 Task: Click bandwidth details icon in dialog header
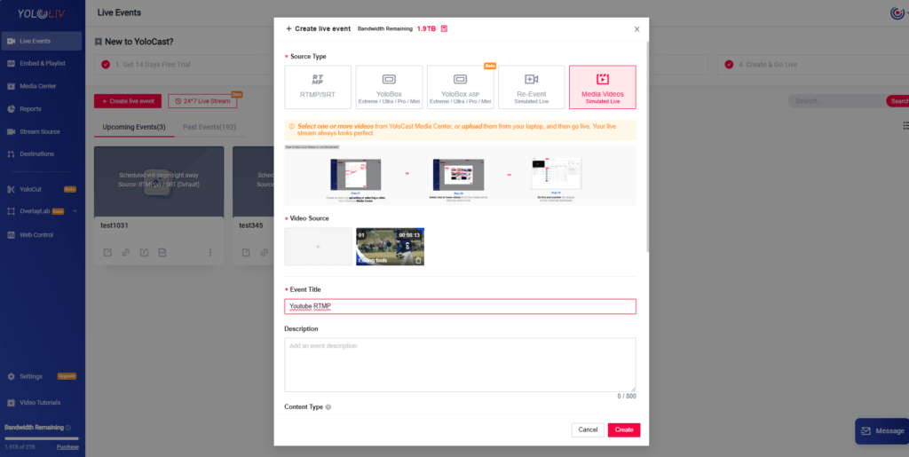click(x=444, y=28)
